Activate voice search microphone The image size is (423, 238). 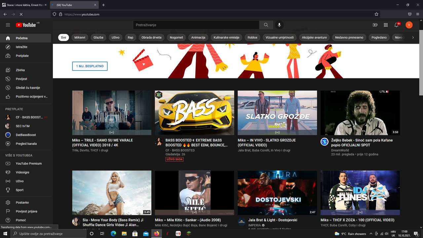[279, 25]
